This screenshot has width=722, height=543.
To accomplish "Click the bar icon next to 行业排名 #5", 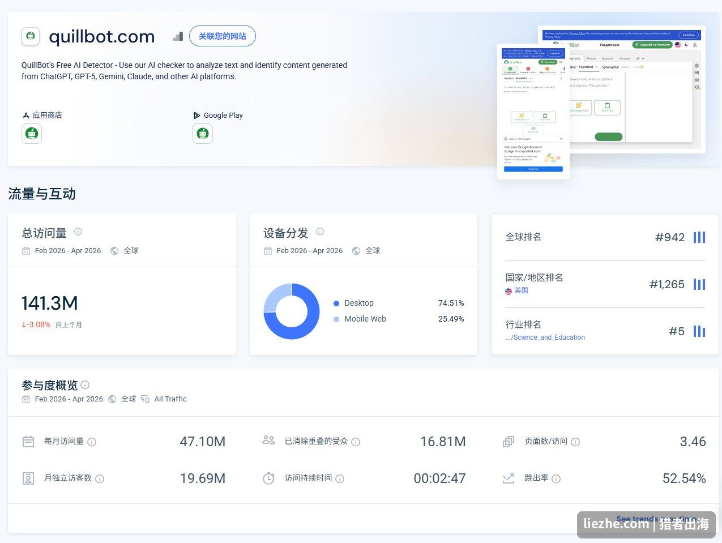I will [699, 331].
